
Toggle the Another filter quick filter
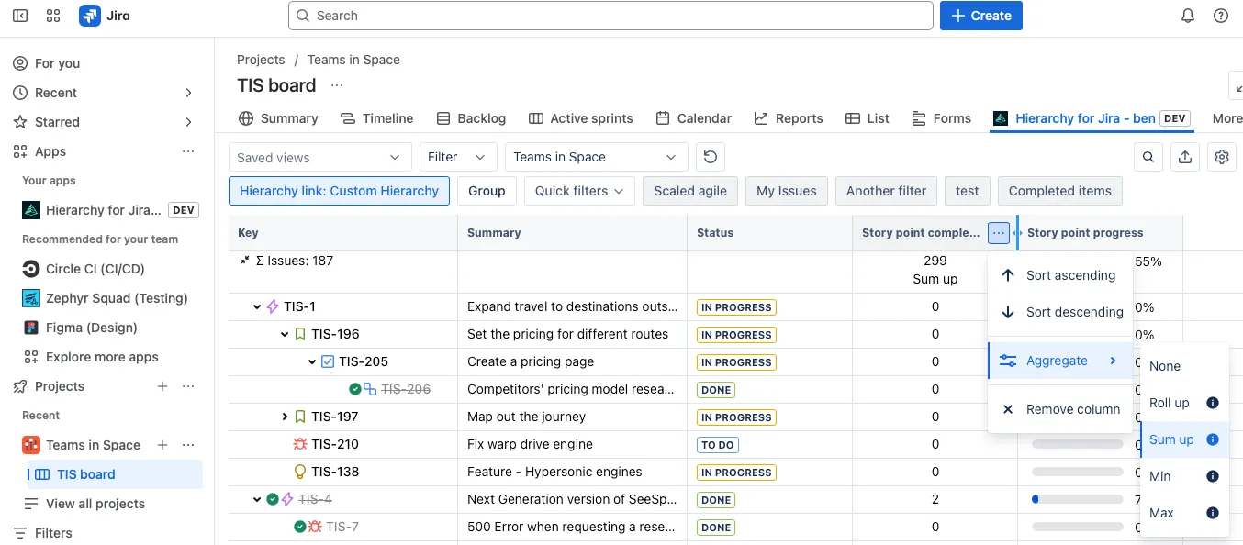tap(886, 191)
